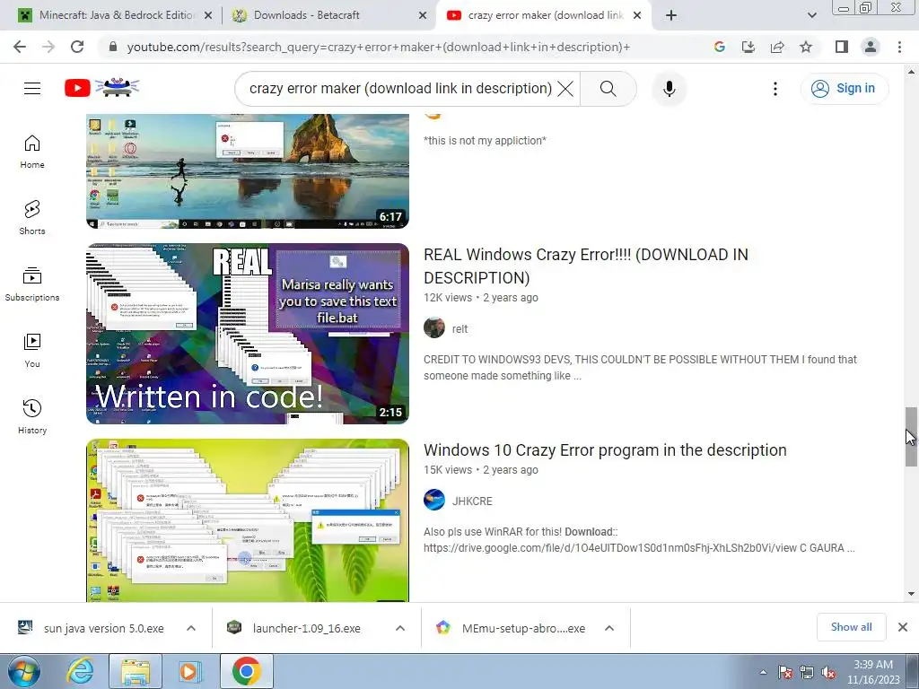Click scrollbar down arrow
The height and width of the screenshot is (689, 919).
(911, 594)
